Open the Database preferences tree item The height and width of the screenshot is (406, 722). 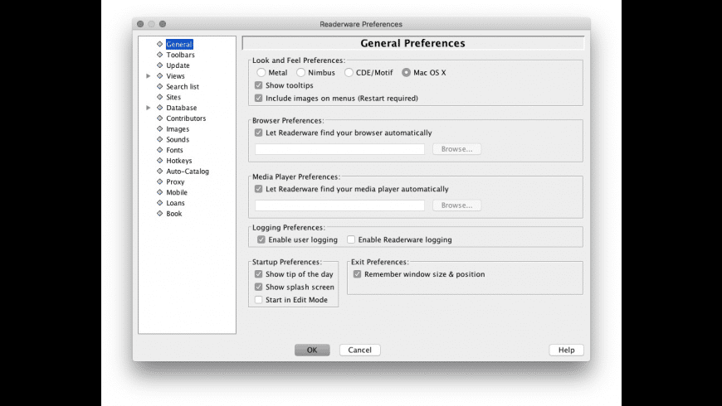182,108
